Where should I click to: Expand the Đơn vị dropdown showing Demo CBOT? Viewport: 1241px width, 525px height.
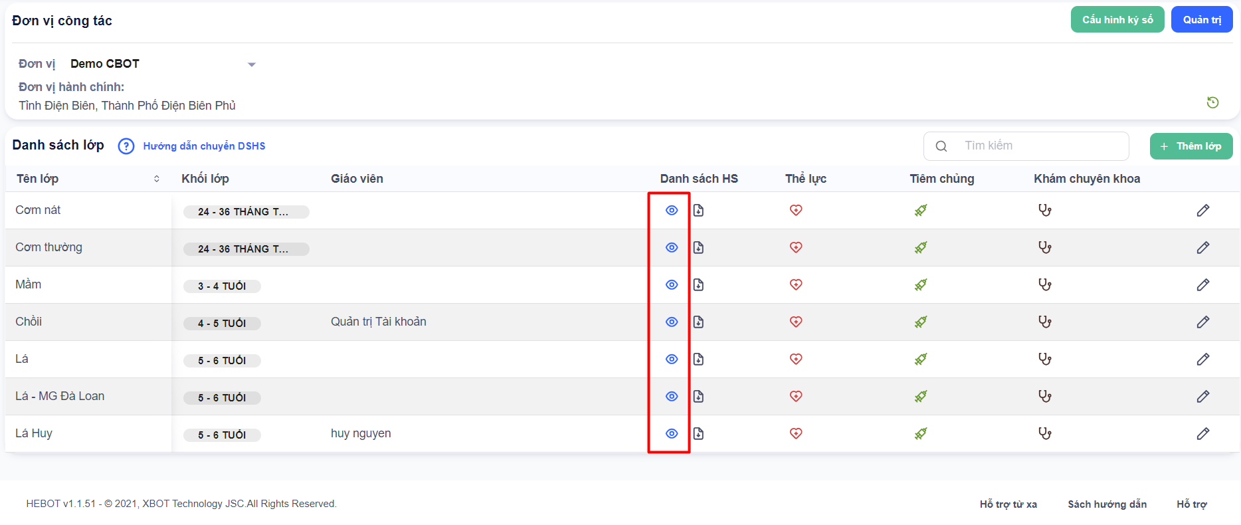(x=251, y=64)
